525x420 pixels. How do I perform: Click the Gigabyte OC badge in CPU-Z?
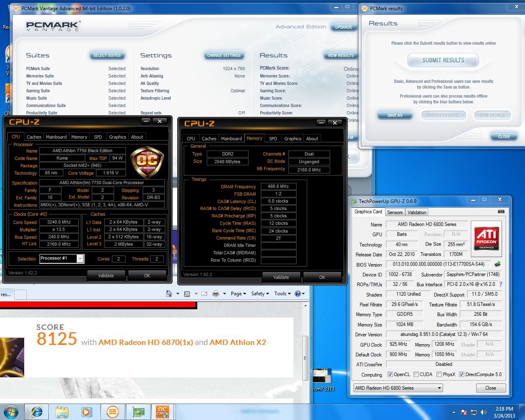tap(146, 162)
